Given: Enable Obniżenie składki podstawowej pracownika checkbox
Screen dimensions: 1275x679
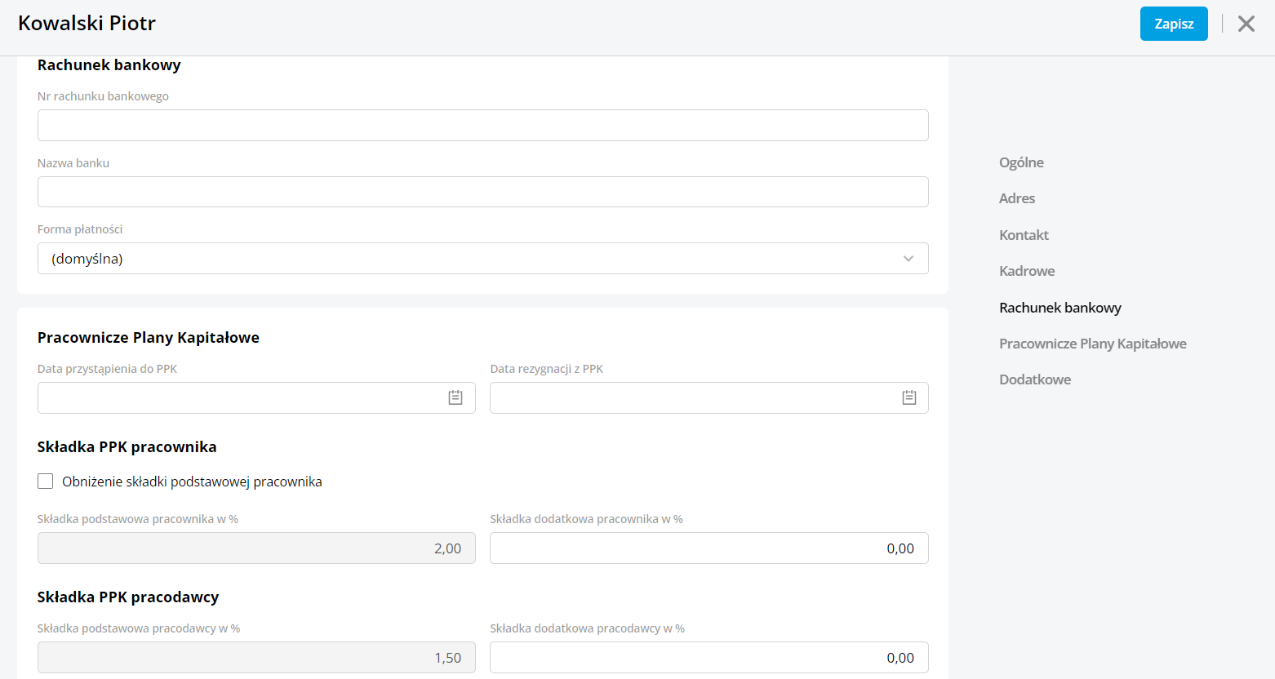Looking at the screenshot, I should (x=46, y=482).
